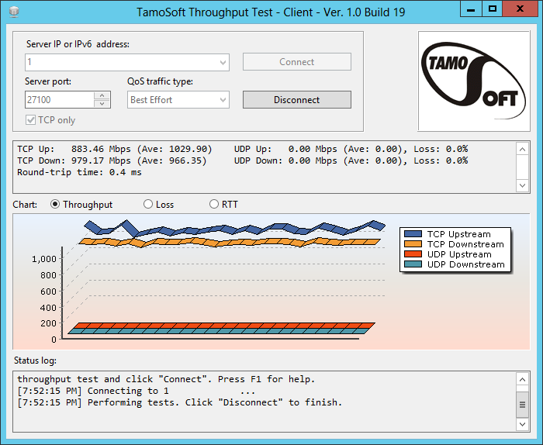
Task: Click the UDP Downstream teal legend swatch
Action: point(413,264)
